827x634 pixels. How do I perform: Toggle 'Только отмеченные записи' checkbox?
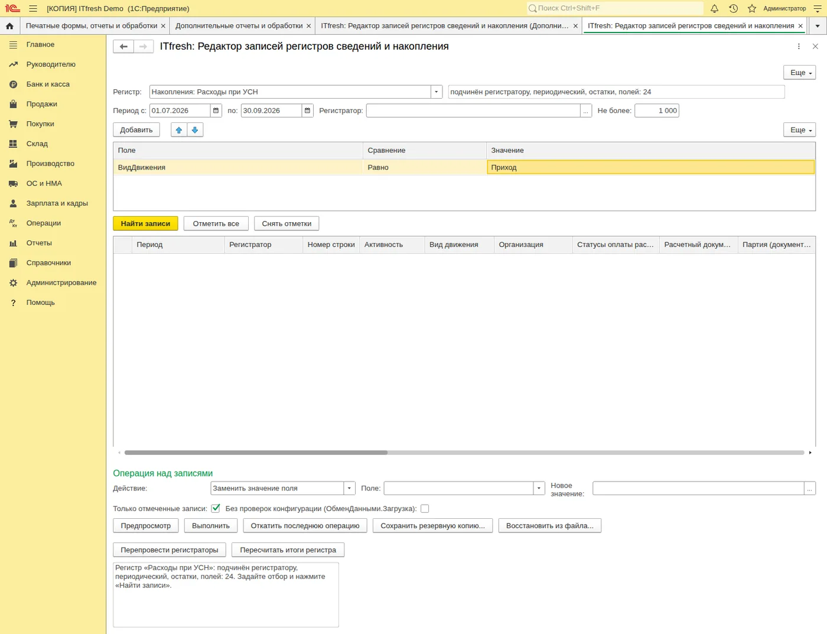[216, 508]
